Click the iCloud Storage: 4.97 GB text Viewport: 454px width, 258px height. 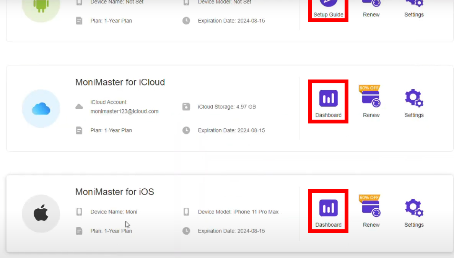coord(227,107)
